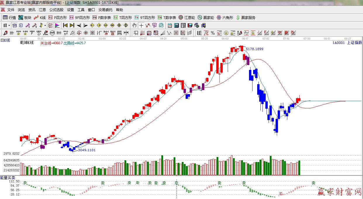Open the 江恩轮 Gann wheel tool

click(187, 17)
